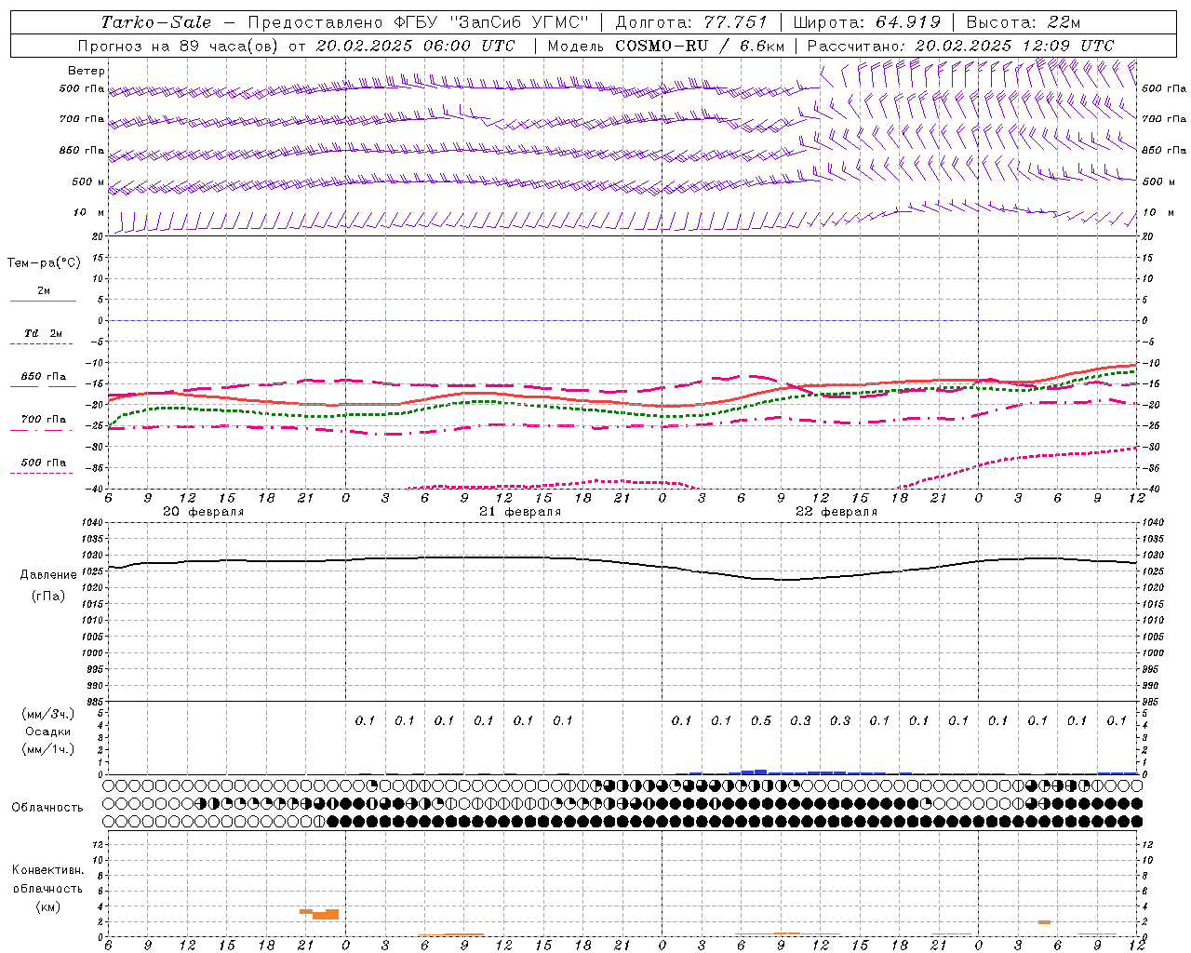Screen dimensions: 1191x953
Task: Click the Рассчитано: 20.02.2025 12:09 UTC timestamp
Action: point(960,46)
